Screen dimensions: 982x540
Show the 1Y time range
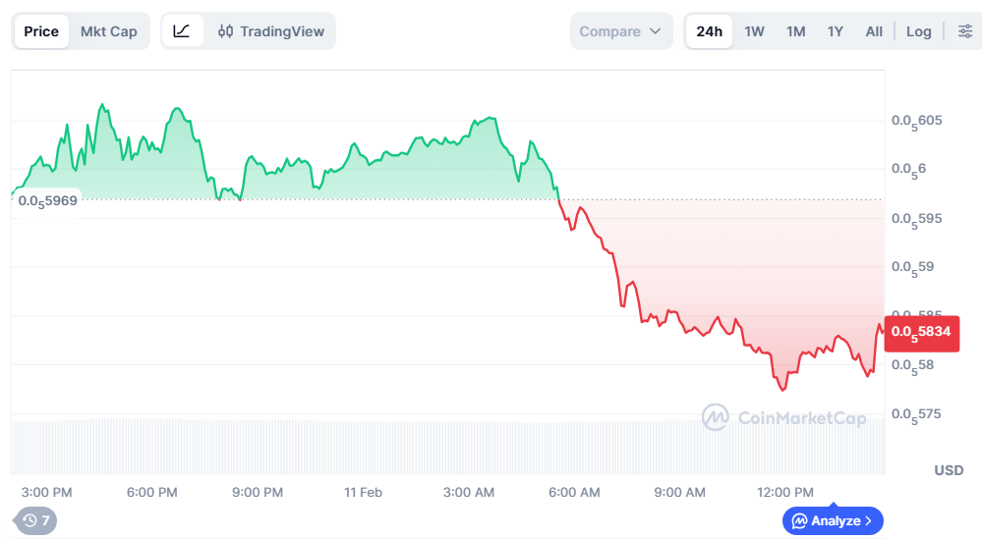coord(835,31)
